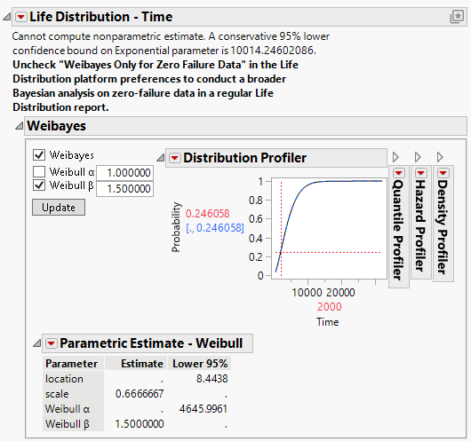Edit the Weibull α value field

coord(125,173)
